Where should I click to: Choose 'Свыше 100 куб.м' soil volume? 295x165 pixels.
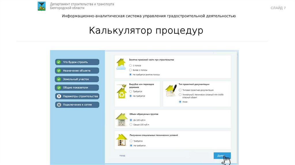point(131,125)
